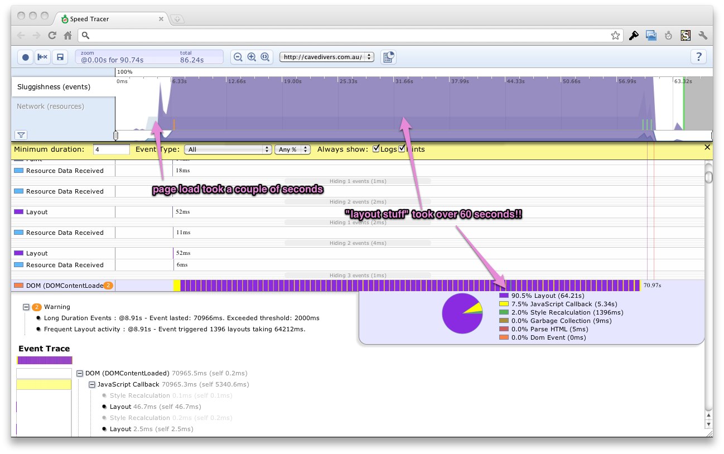Open Chrome's wrench settings menu

click(x=703, y=36)
